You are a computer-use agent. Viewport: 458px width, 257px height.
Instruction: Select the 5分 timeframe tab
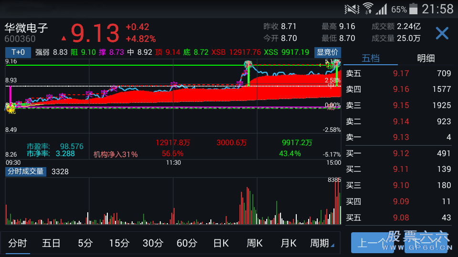point(85,243)
